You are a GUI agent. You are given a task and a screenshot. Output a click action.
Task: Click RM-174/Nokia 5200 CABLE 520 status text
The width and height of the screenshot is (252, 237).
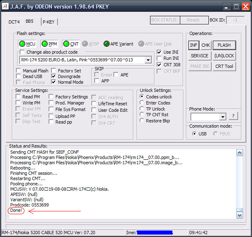32,233
